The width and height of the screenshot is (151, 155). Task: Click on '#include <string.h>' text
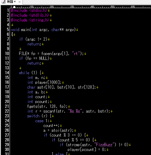coord(30,20)
